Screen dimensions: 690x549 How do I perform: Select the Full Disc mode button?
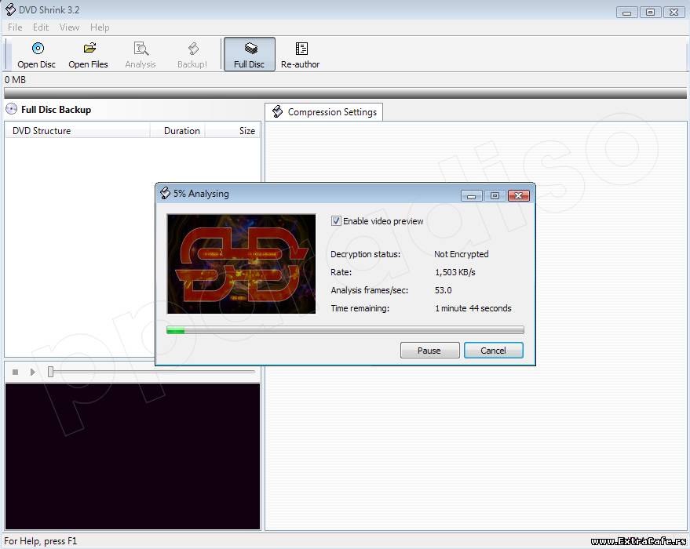click(250, 54)
